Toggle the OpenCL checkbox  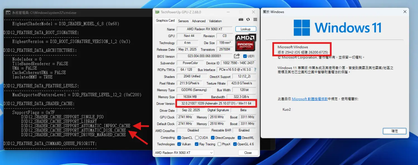pos(179,138)
